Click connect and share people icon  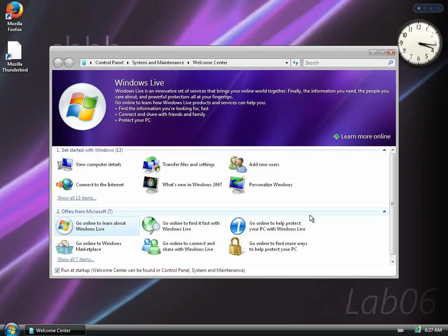151,247
